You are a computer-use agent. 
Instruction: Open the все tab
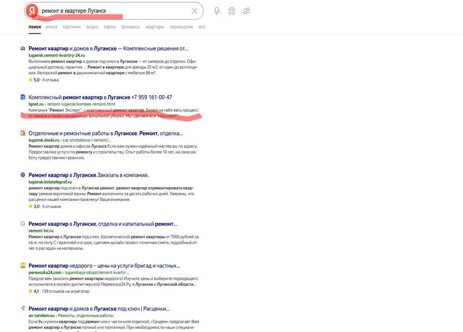[202, 27]
